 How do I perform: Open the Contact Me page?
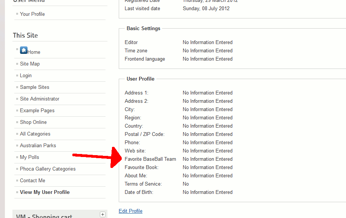pos(32,181)
